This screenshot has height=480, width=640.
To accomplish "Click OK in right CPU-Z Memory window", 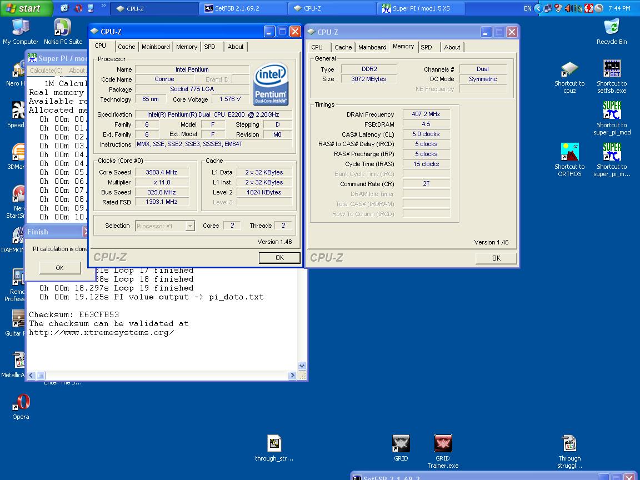I will pyautogui.click(x=496, y=258).
